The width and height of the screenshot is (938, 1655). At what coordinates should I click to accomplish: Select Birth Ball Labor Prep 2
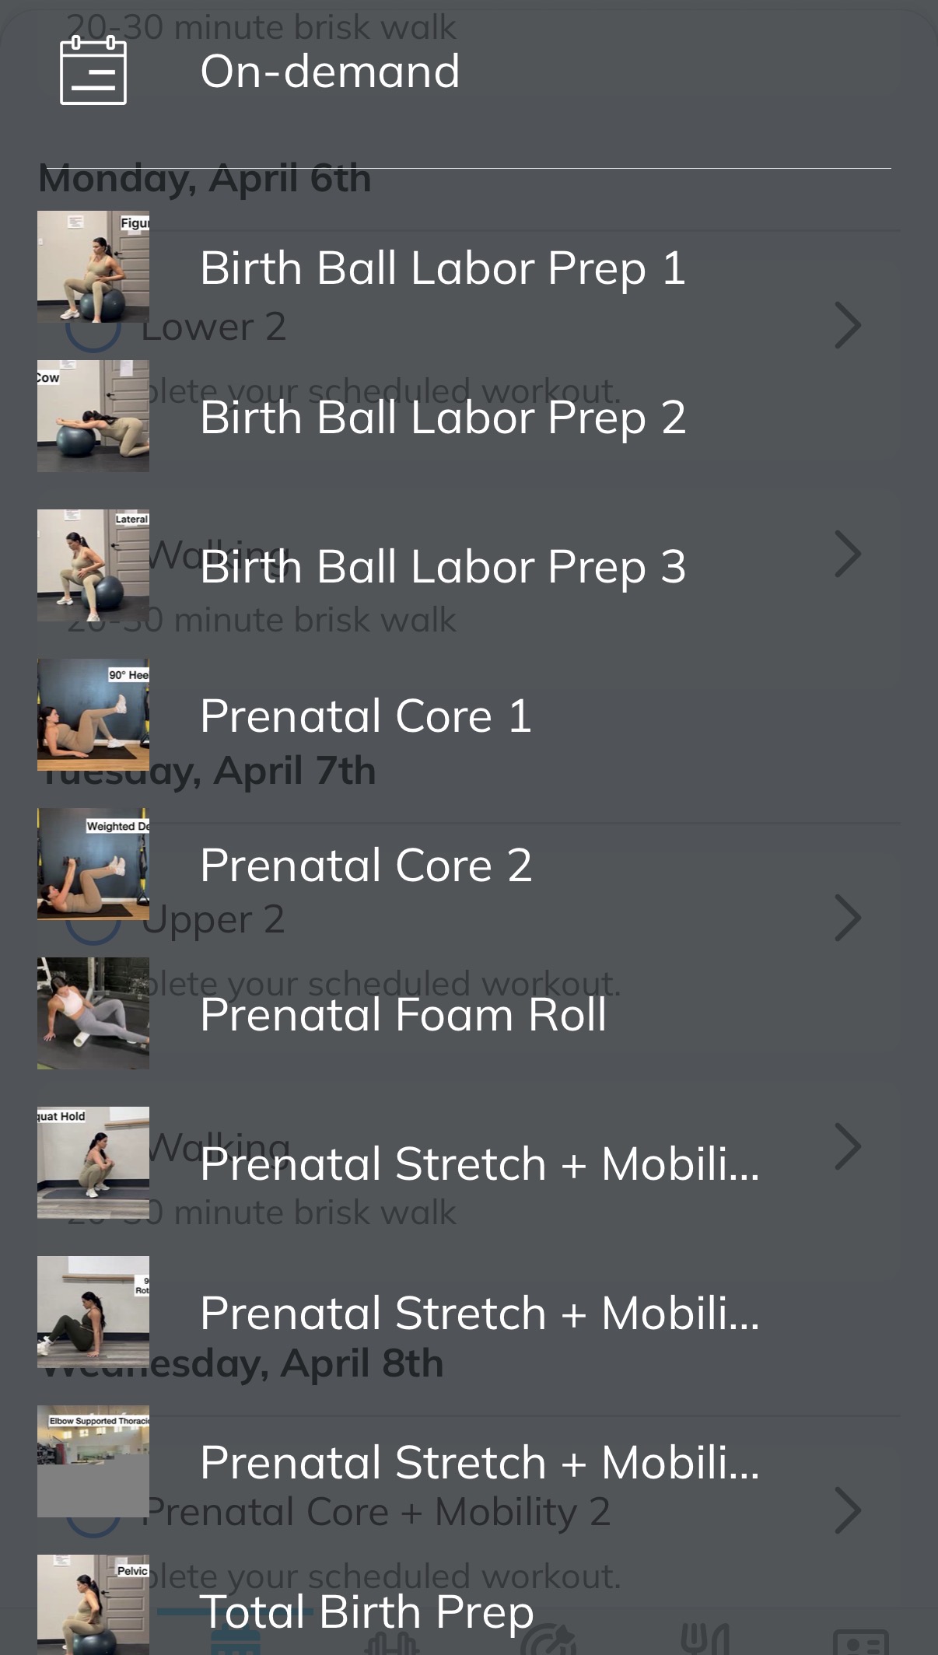pos(443,418)
